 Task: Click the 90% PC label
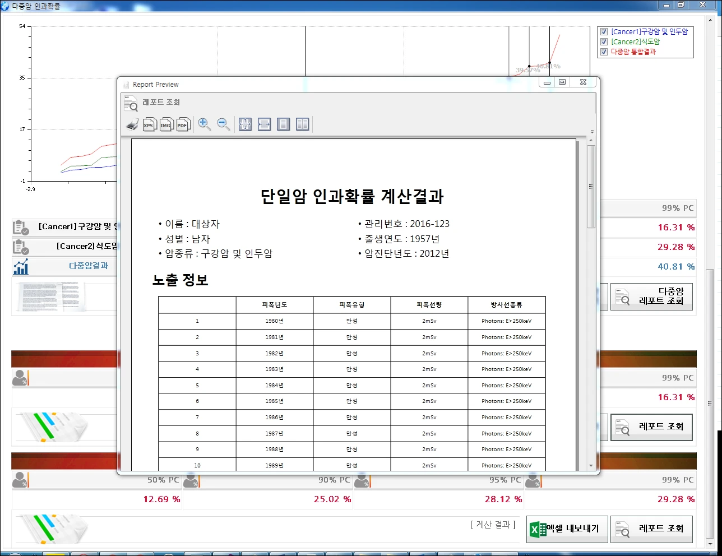pyautogui.click(x=334, y=480)
